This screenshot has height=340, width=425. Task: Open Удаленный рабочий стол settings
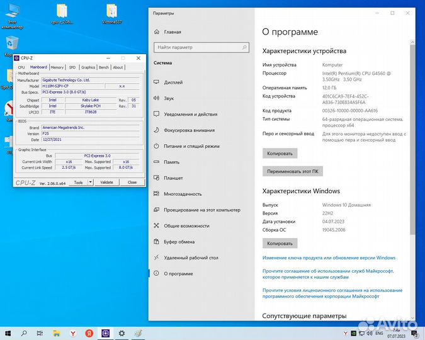pyautogui.click(x=186, y=258)
